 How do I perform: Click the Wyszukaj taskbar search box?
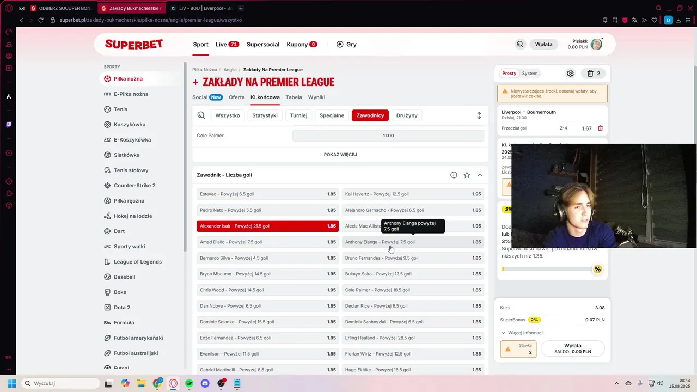(x=60, y=383)
